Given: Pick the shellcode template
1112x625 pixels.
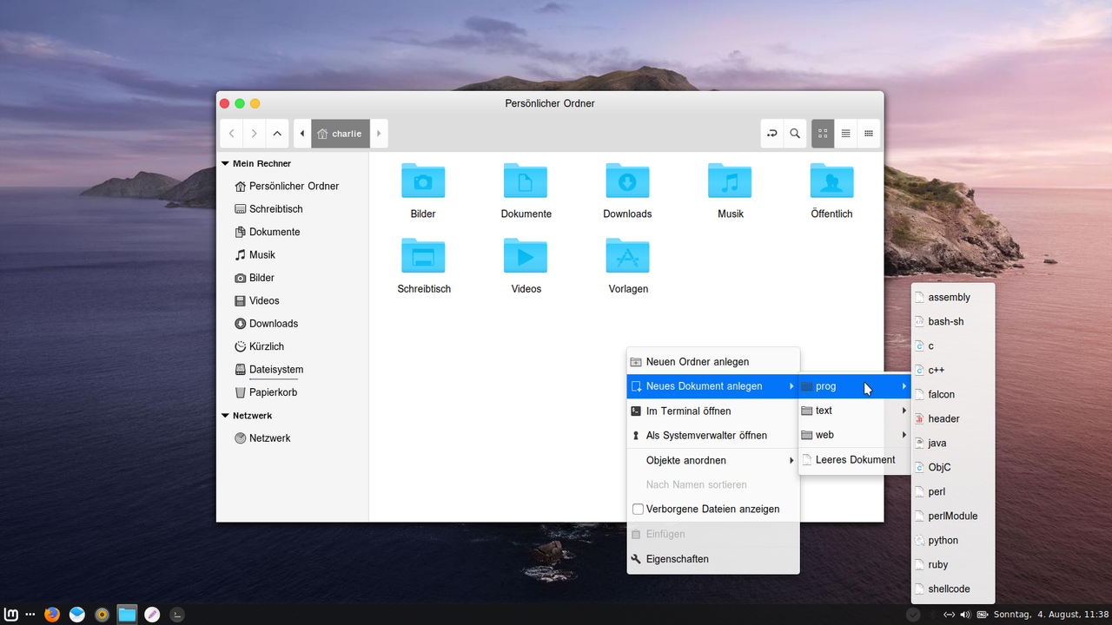Looking at the screenshot, I should [x=953, y=589].
